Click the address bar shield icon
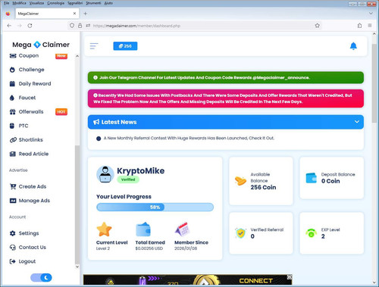This screenshot has width=379, height=287. tap(72, 26)
